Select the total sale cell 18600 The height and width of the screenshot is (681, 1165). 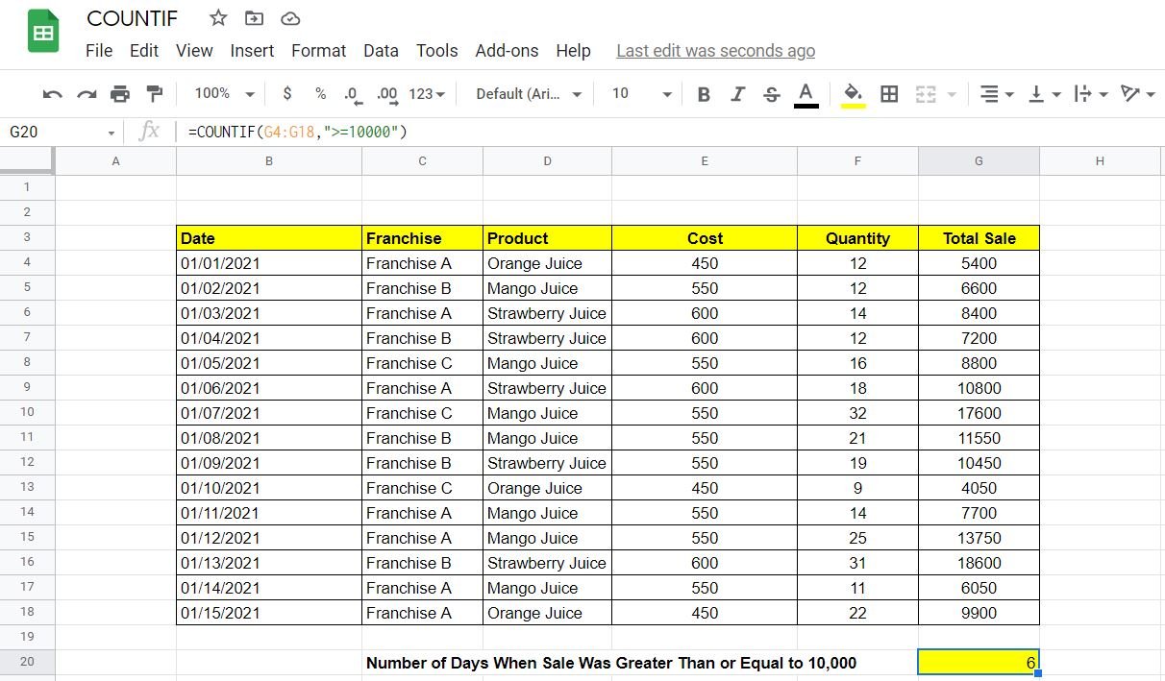(979, 563)
